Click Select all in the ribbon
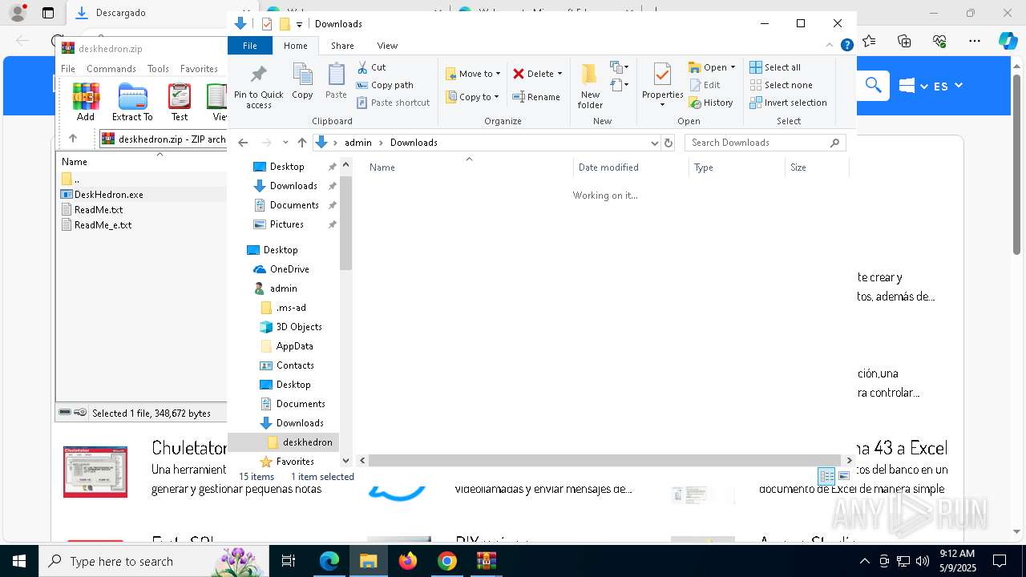The image size is (1026, 577). coord(775,67)
